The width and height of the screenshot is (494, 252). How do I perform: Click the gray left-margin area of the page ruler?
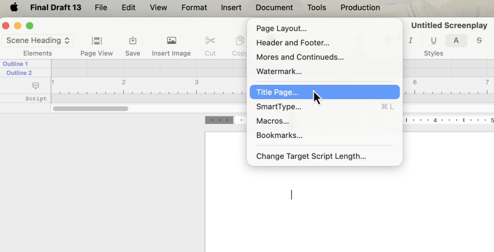tap(219, 120)
